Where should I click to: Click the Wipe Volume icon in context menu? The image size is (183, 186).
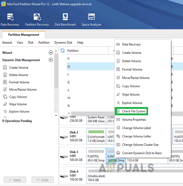[118, 94]
